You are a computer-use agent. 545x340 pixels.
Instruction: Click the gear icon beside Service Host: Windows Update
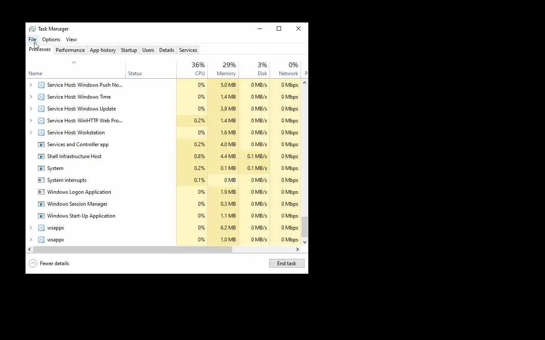[x=41, y=109]
